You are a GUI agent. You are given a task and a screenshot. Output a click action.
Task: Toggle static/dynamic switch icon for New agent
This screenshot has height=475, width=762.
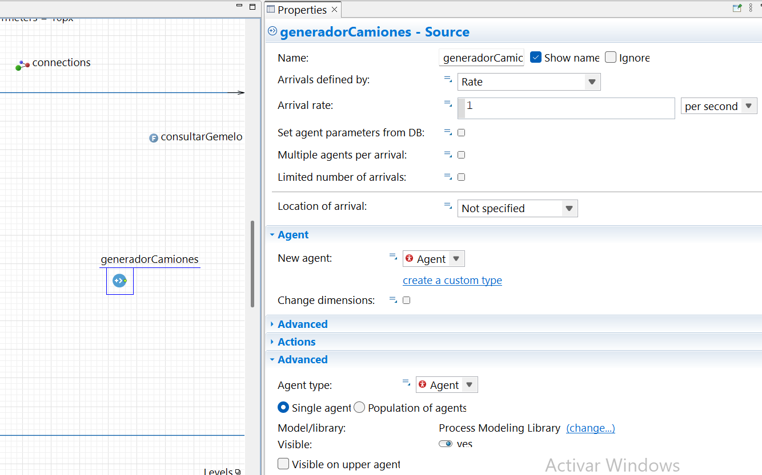click(x=393, y=257)
